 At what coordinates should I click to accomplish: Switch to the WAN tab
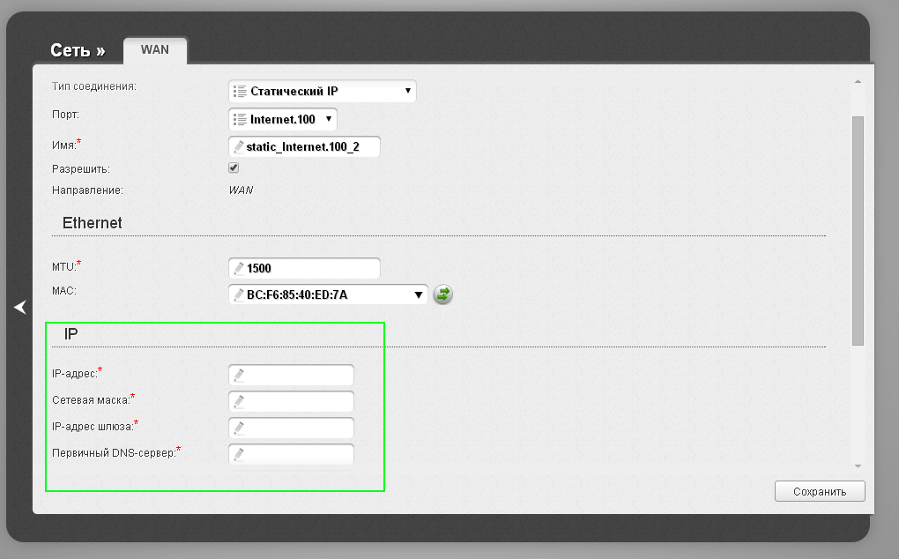154,50
